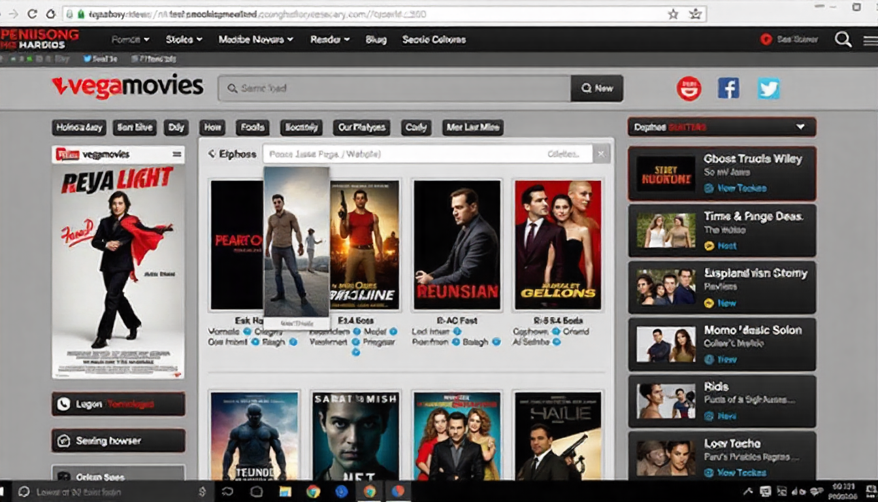The image size is (878, 502).
Task: Click the Logon button in left sidebar
Action: click(x=118, y=404)
